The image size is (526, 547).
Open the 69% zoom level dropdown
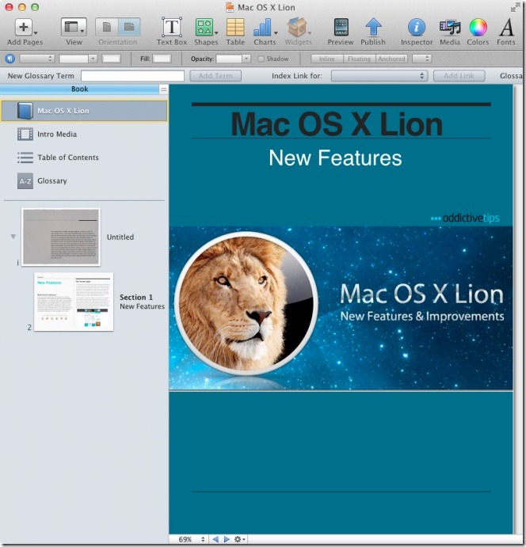pos(192,539)
